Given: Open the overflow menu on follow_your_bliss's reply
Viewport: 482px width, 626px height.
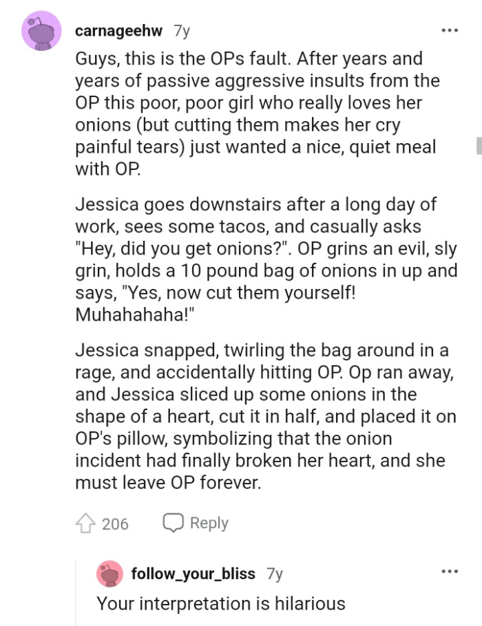Looking at the screenshot, I should click(x=450, y=570).
